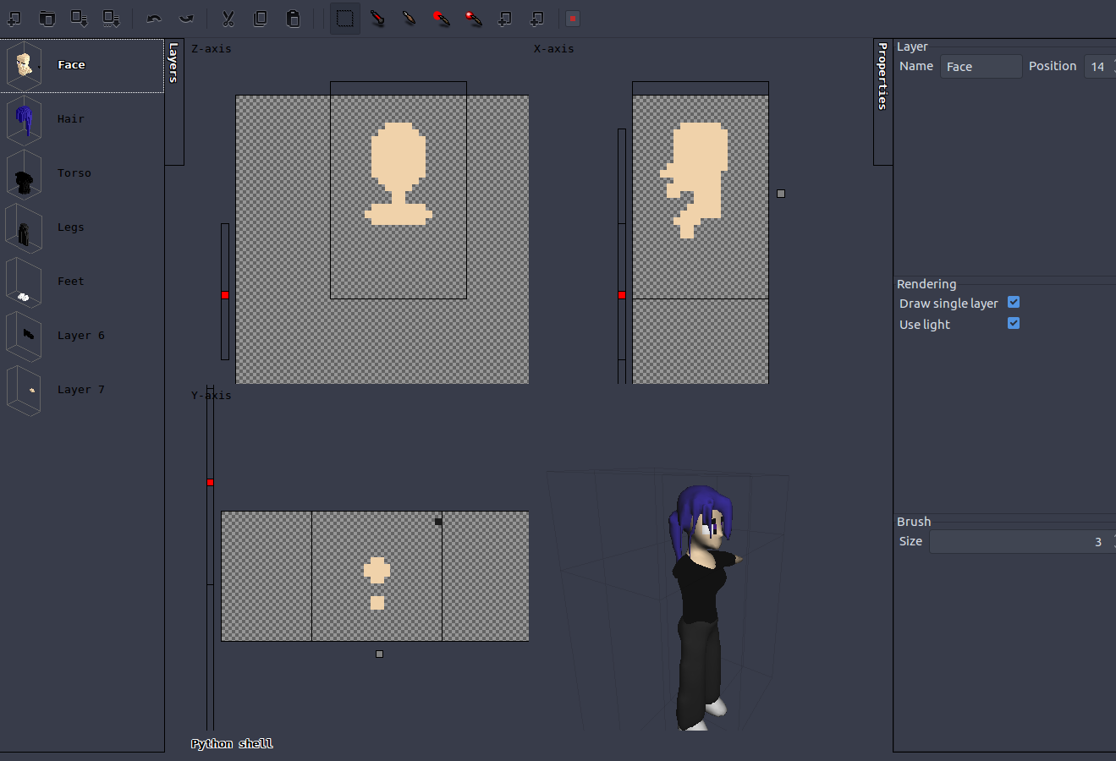1116x761 pixels.
Task: Collapse the Properties side tab
Action: [x=882, y=101]
